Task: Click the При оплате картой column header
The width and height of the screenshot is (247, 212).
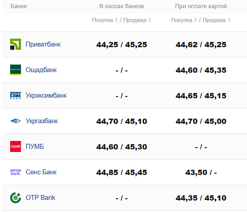Action: (x=201, y=6)
